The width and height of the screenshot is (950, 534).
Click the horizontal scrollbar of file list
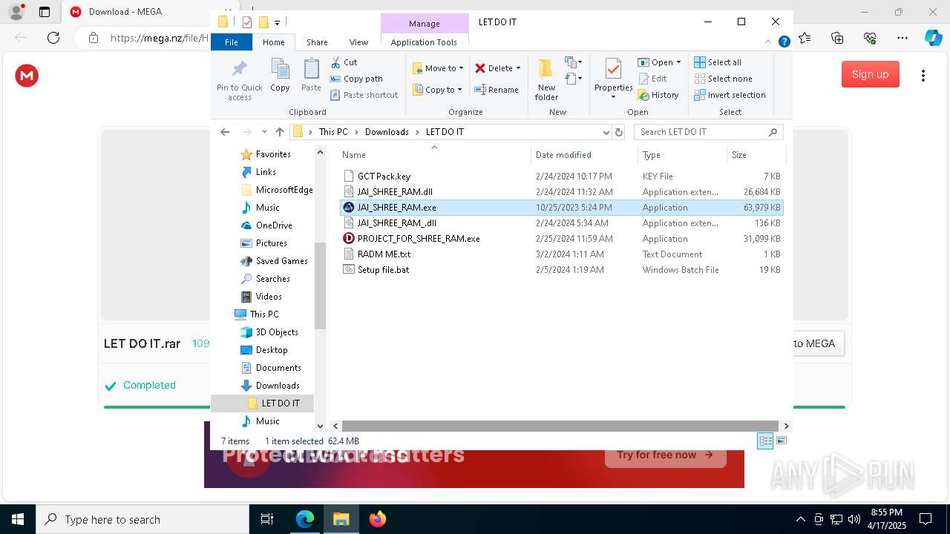pyautogui.click(x=560, y=426)
